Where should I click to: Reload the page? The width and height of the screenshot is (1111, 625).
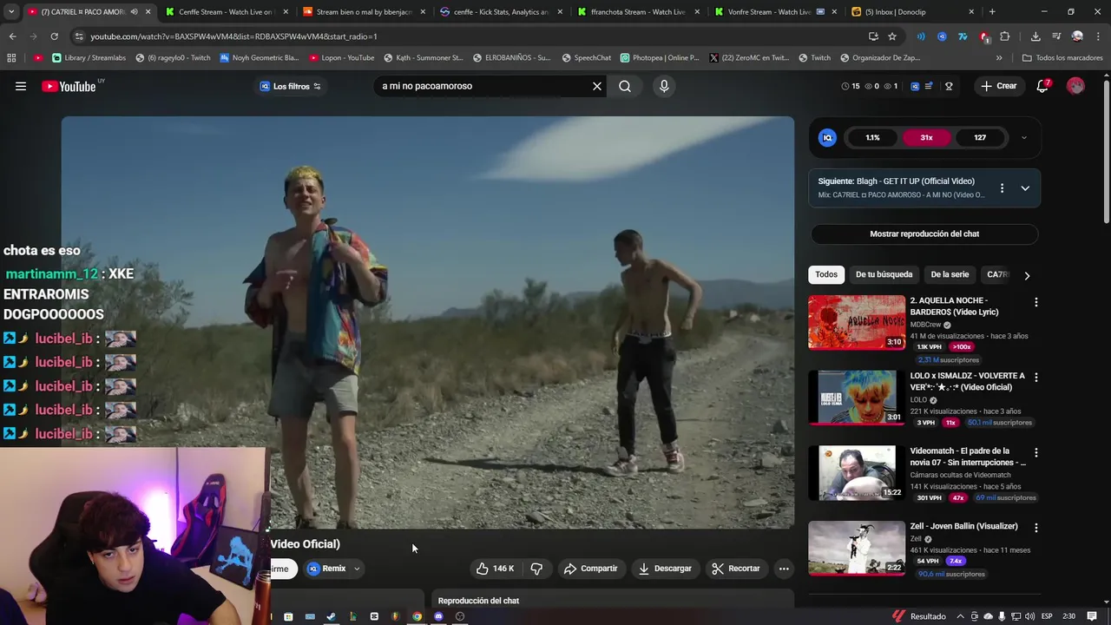pyautogui.click(x=54, y=36)
